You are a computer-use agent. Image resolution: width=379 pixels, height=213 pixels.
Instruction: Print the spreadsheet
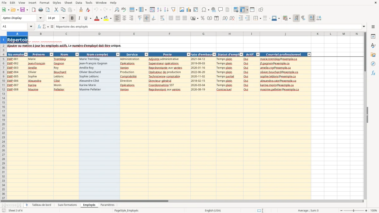click(41, 10)
